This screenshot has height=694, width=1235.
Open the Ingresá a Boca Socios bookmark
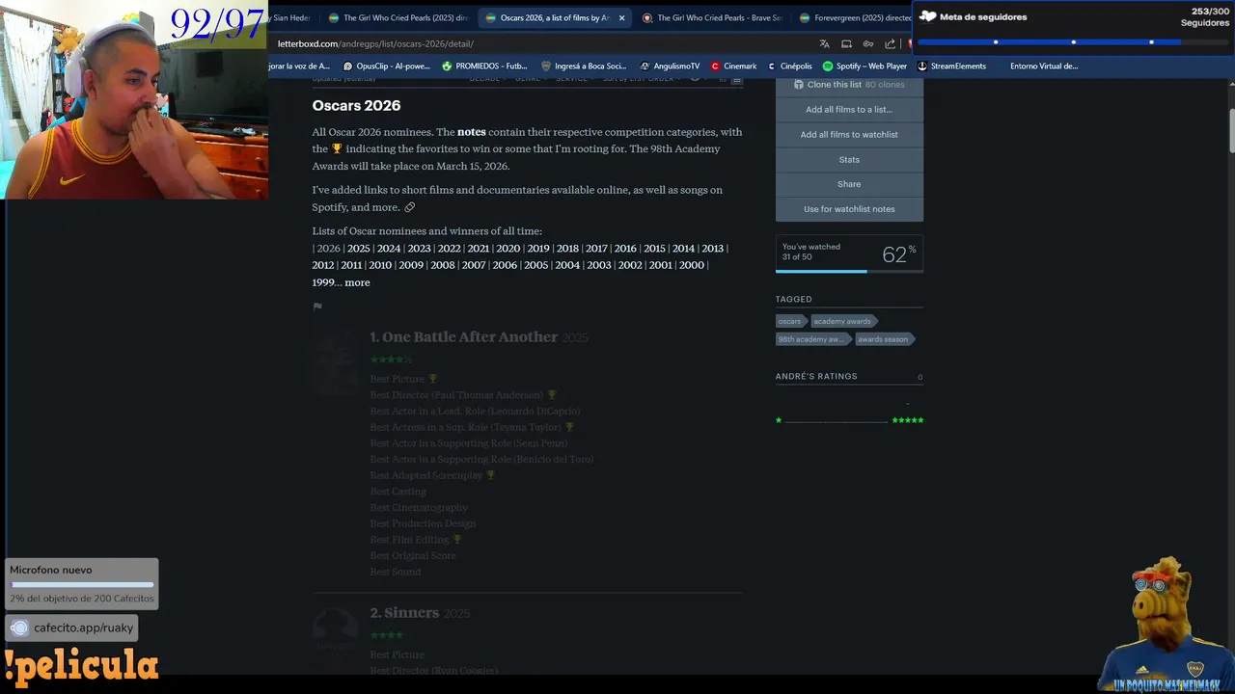tap(584, 67)
